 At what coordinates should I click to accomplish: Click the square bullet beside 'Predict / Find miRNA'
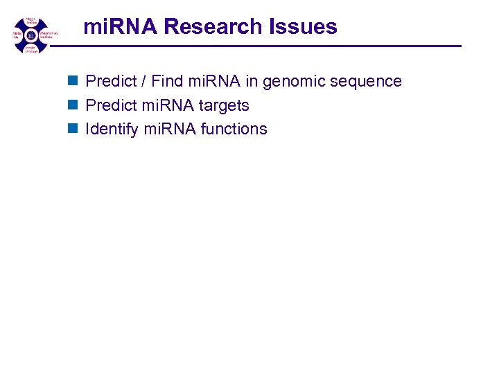pos(72,82)
